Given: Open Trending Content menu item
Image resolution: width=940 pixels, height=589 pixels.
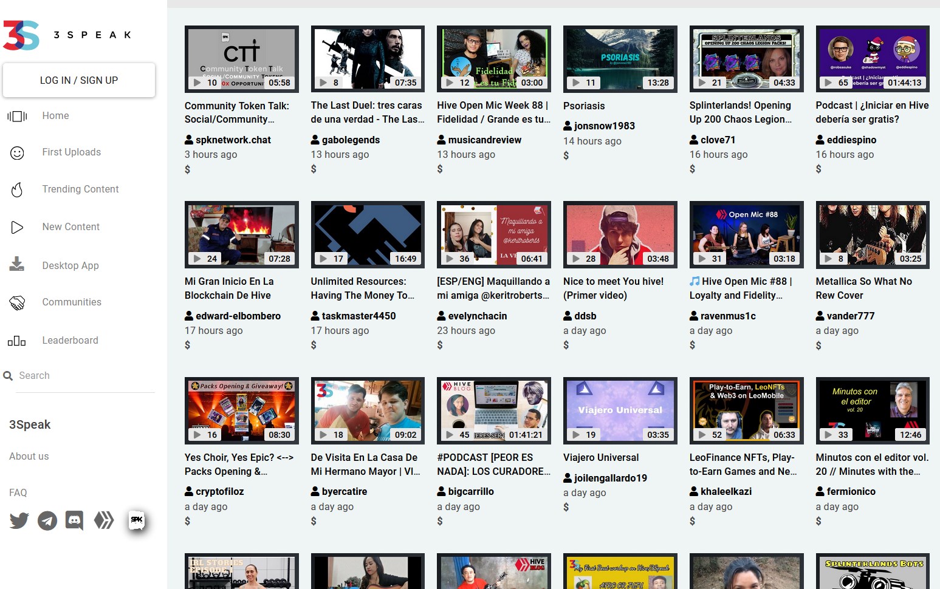Looking at the screenshot, I should [x=80, y=189].
